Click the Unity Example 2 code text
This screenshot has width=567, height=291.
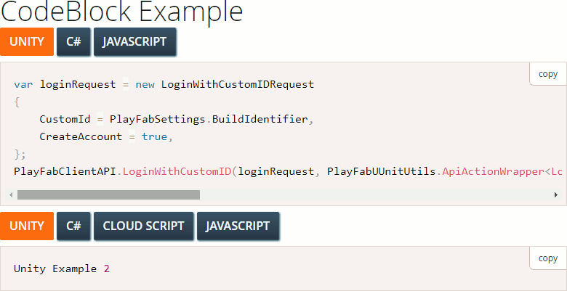click(x=62, y=269)
